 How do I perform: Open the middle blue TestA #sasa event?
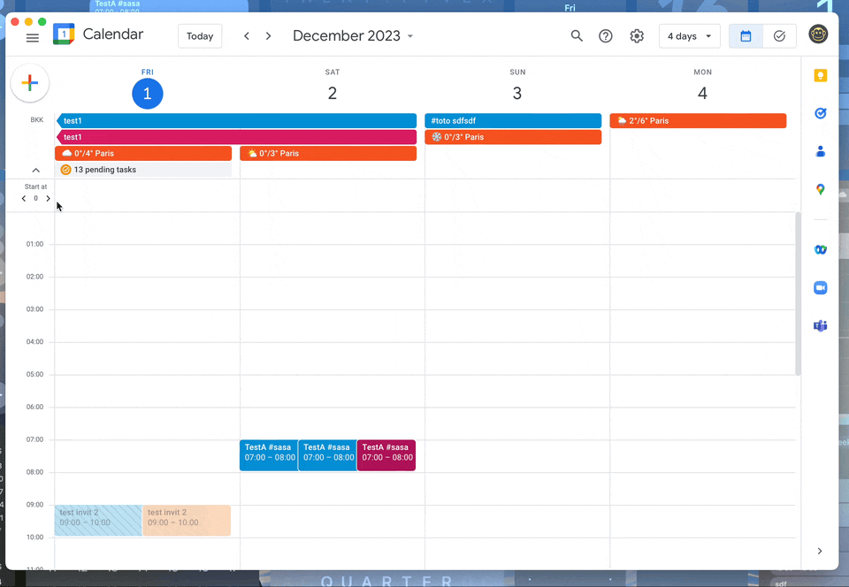pos(327,455)
